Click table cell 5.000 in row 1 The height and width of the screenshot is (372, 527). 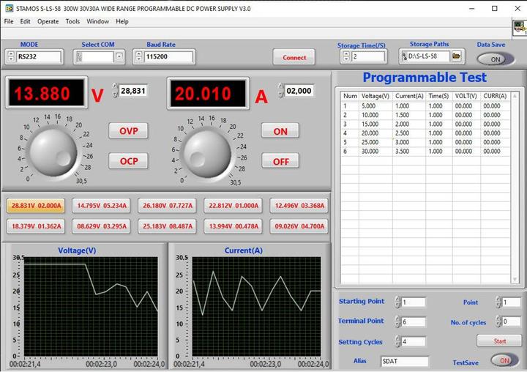375,105
